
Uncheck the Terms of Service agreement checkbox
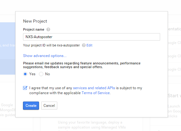click(x=25, y=88)
